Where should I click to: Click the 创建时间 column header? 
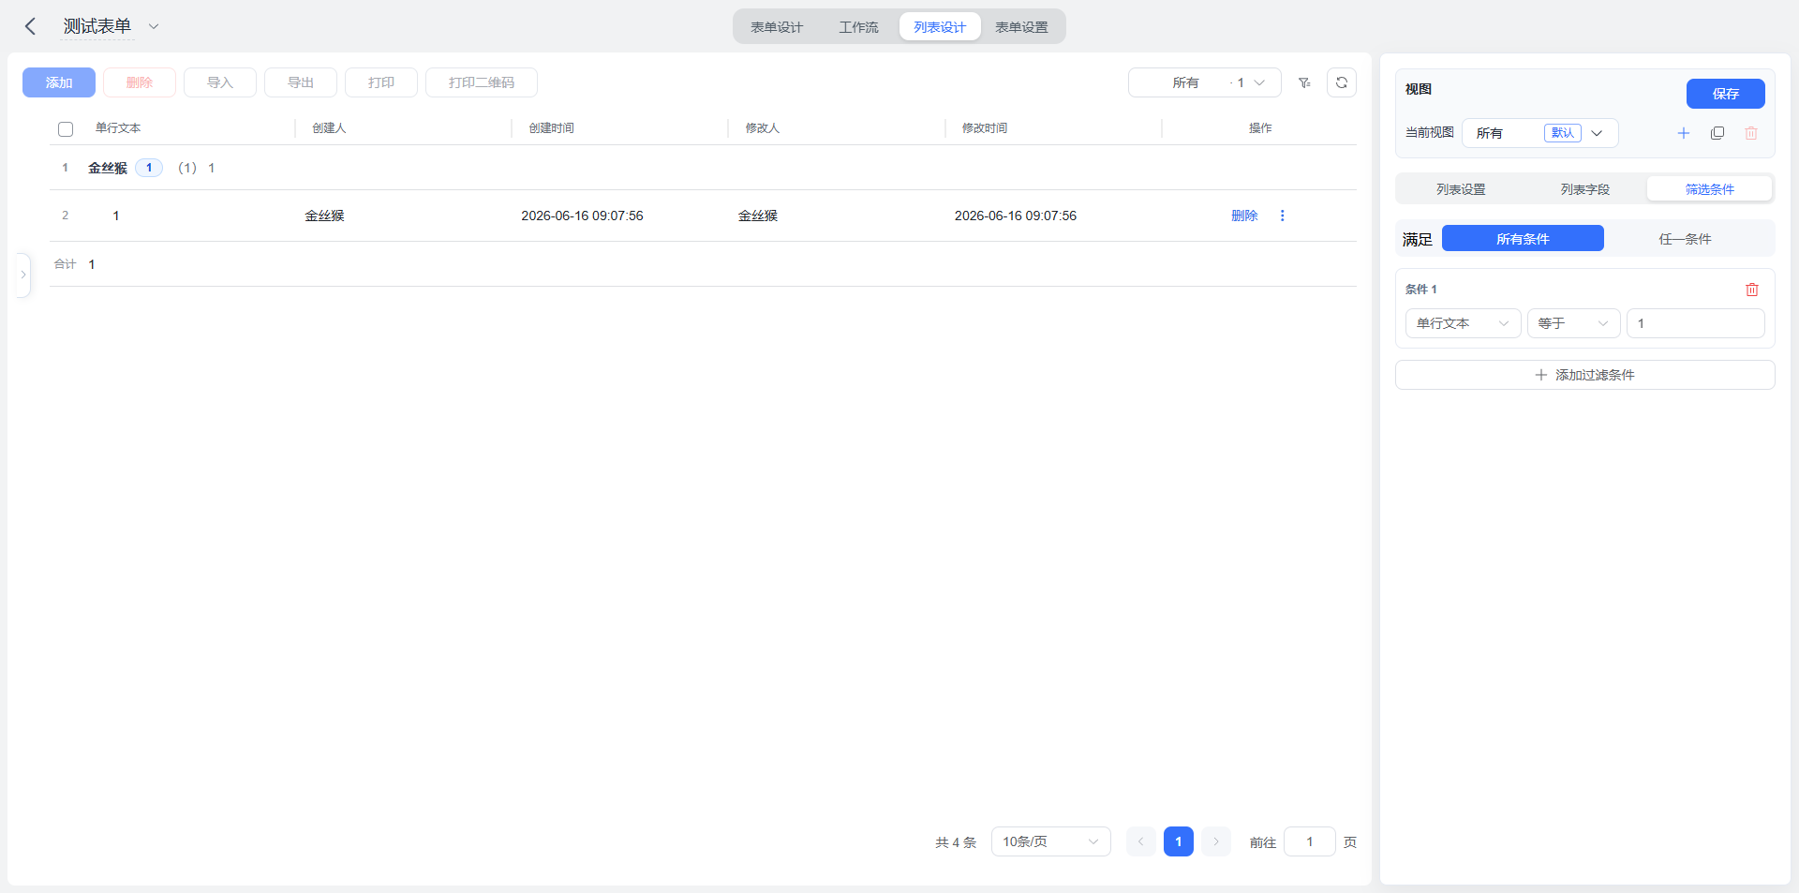(551, 128)
